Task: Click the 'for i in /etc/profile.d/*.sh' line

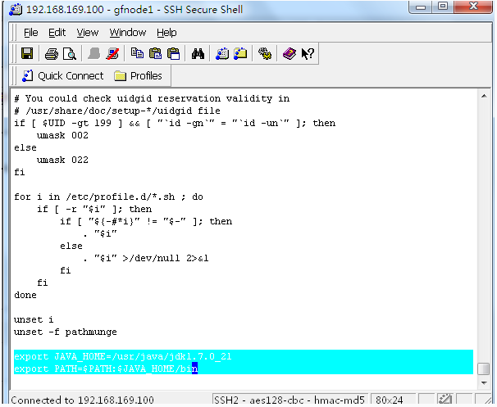Action: pyautogui.click(x=108, y=197)
